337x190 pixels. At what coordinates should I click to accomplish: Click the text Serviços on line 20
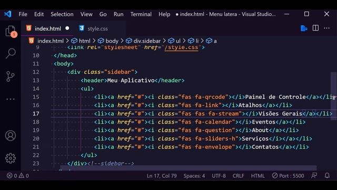[x=255, y=138]
